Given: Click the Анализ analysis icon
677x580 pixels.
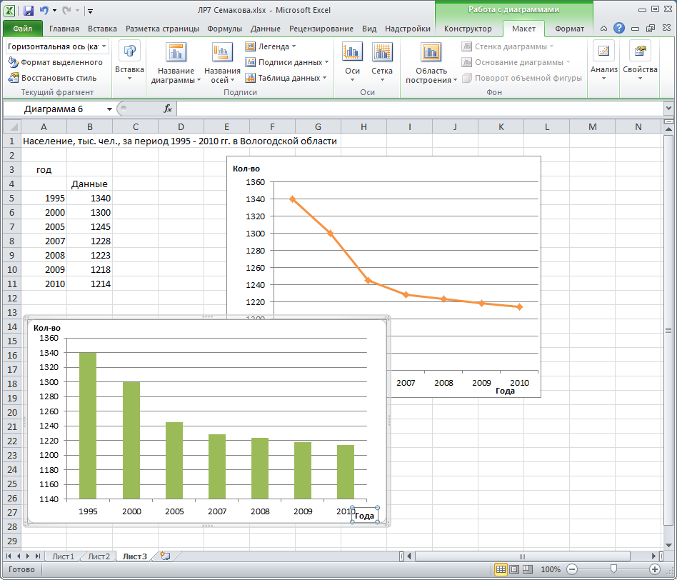Looking at the screenshot, I should [603, 51].
